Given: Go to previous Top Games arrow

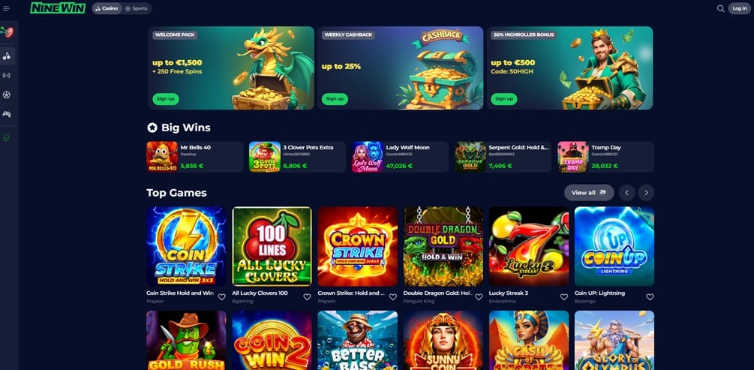Looking at the screenshot, I should coord(626,192).
